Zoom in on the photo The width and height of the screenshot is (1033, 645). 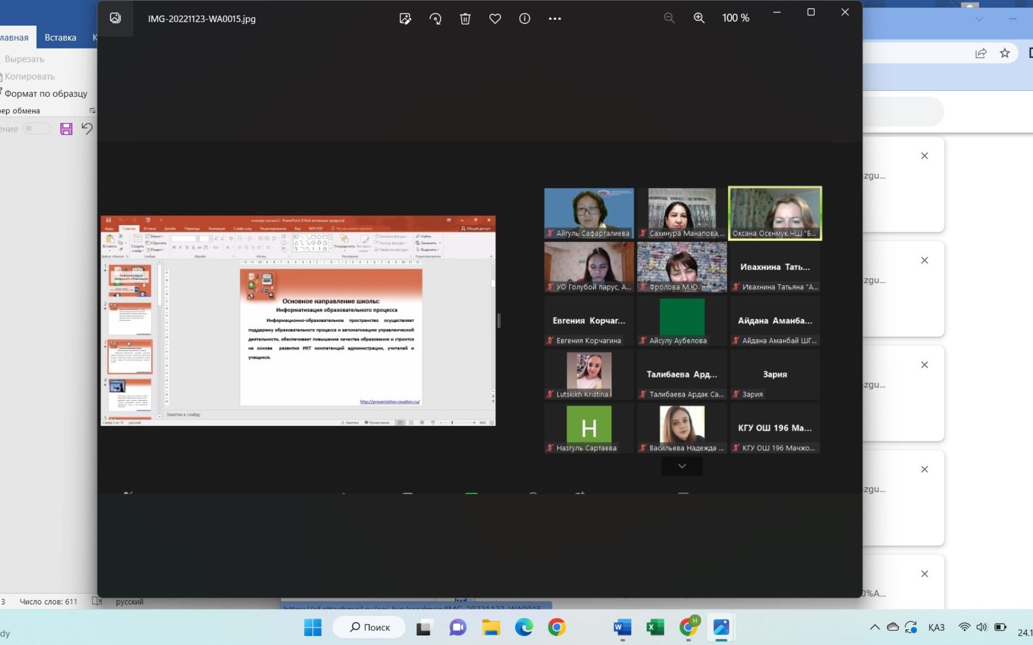699,18
